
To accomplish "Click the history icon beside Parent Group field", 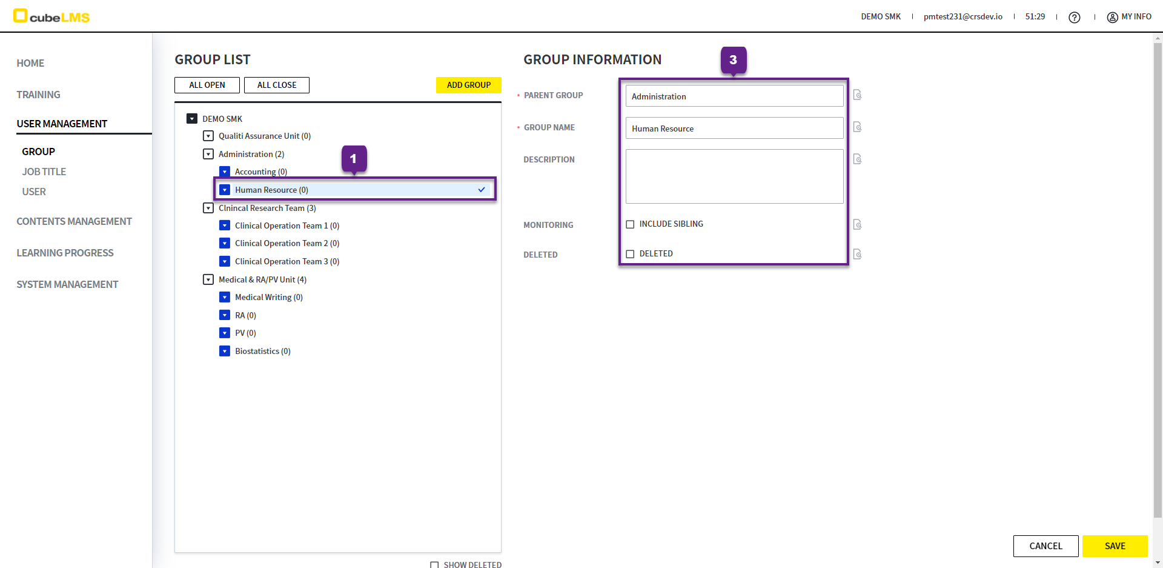I will pyautogui.click(x=857, y=95).
